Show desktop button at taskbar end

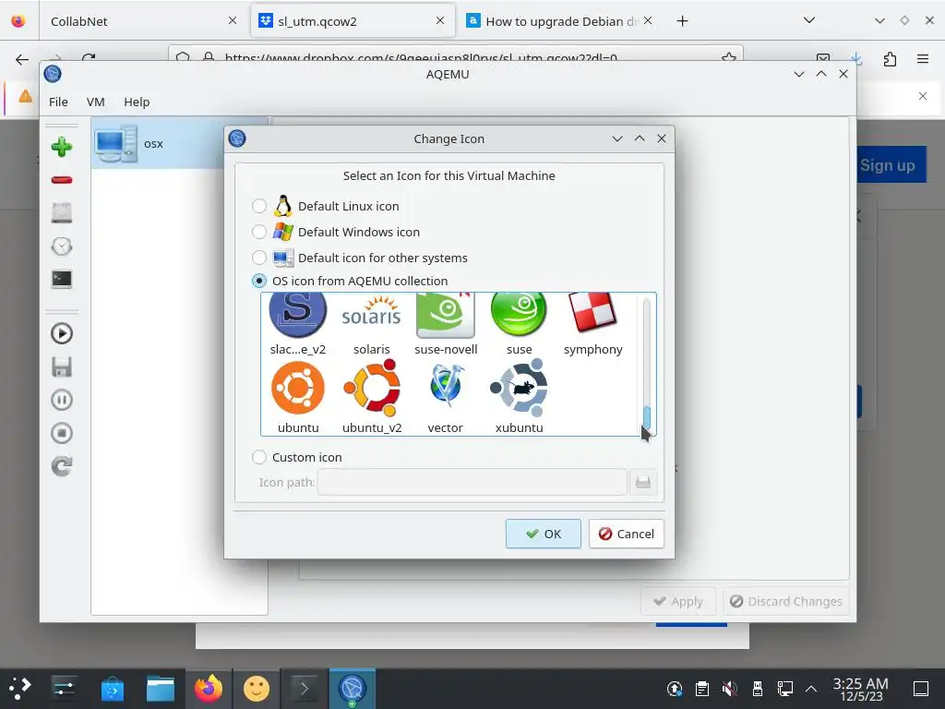click(x=921, y=688)
